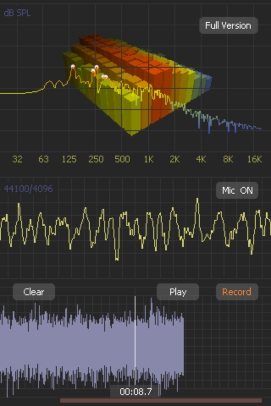Click the 1K frequency label
Screen dimensions: 271x406
pos(149,159)
